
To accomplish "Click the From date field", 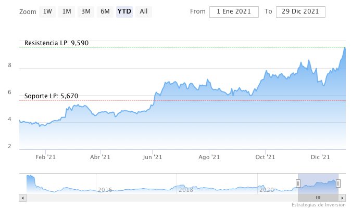I will 234,12.
